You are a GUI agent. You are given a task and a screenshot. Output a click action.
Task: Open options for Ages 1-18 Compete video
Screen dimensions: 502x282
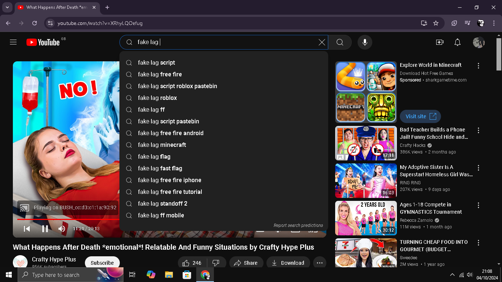click(478, 205)
